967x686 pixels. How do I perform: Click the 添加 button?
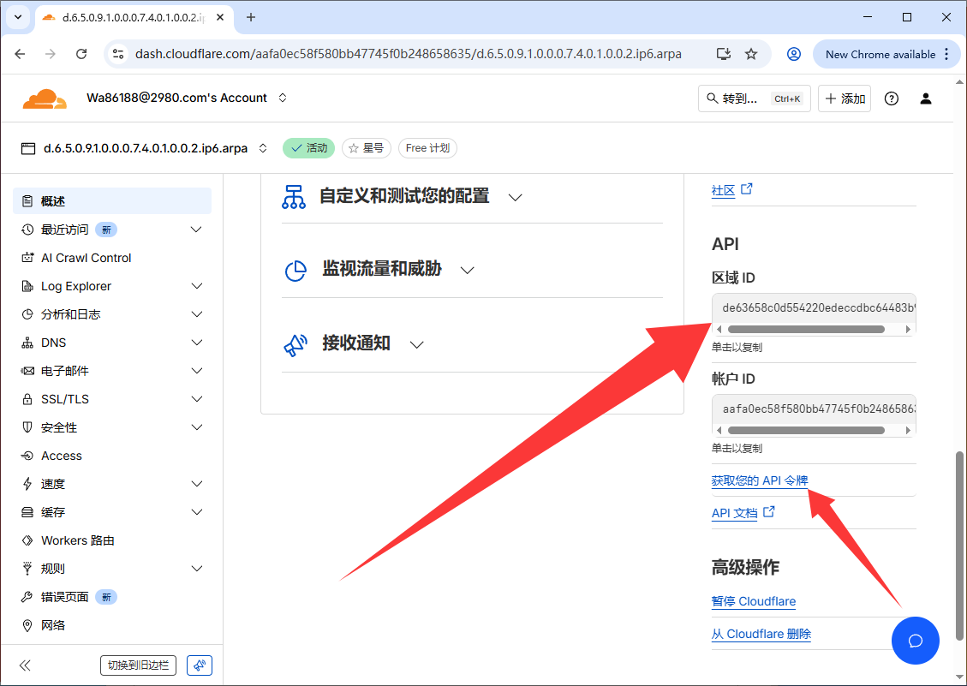coord(844,98)
